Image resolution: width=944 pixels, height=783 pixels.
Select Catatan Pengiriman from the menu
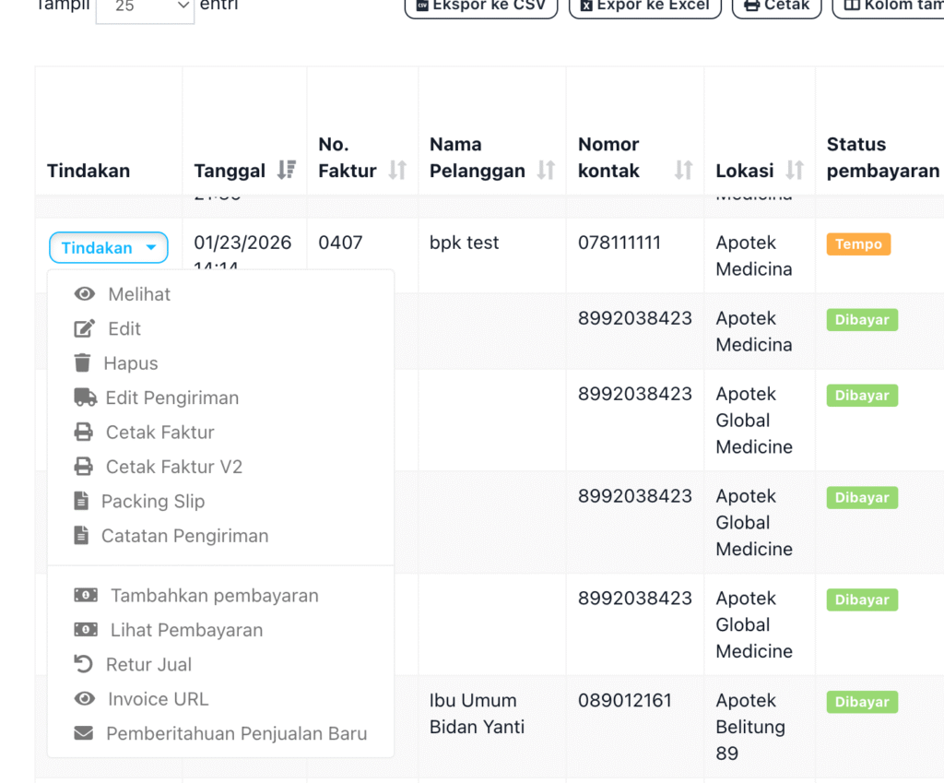pos(184,536)
